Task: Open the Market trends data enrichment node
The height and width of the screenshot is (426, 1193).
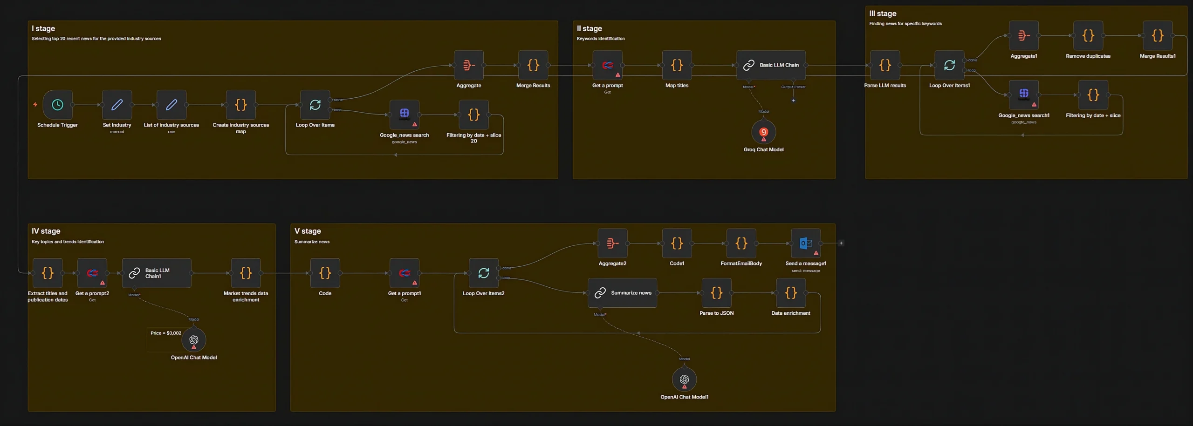Action: tap(246, 273)
